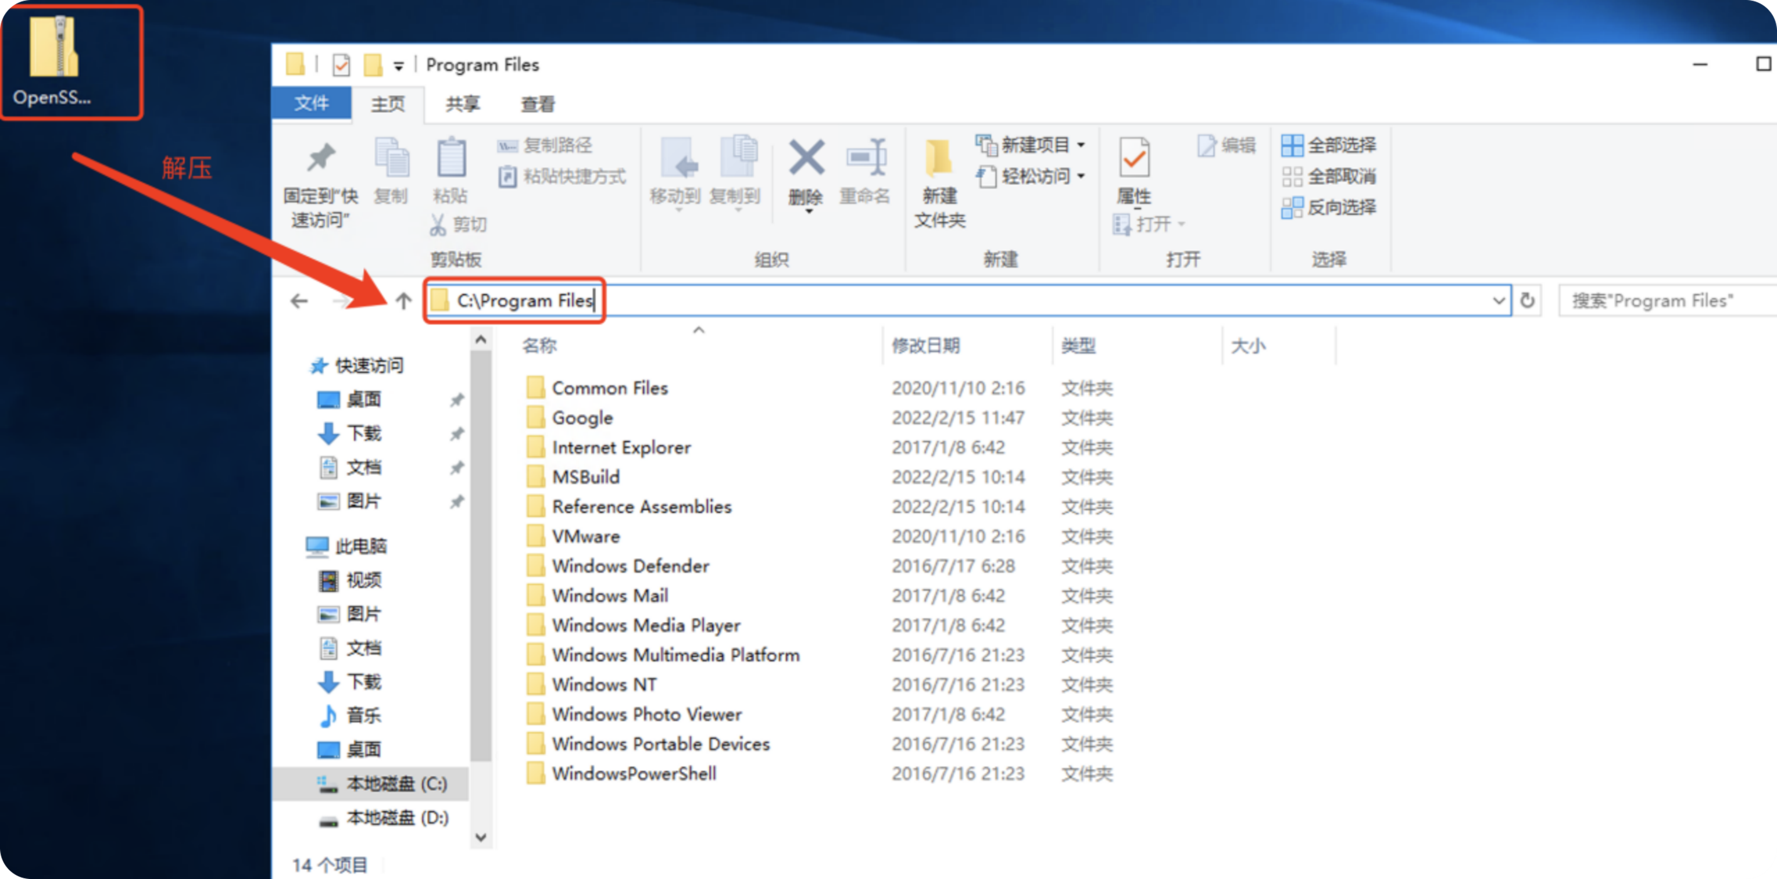Click the properties icon in quick access toolbar
The height and width of the screenshot is (879, 1777).
pyautogui.click(x=342, y=65)
